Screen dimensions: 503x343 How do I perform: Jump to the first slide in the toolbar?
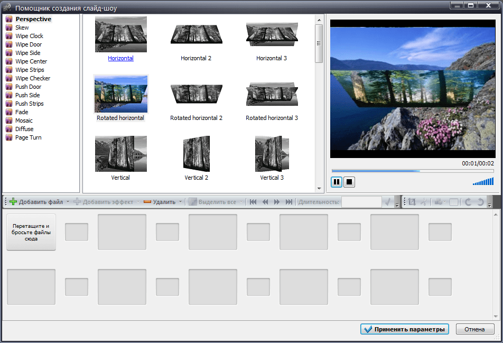[254, 202]
